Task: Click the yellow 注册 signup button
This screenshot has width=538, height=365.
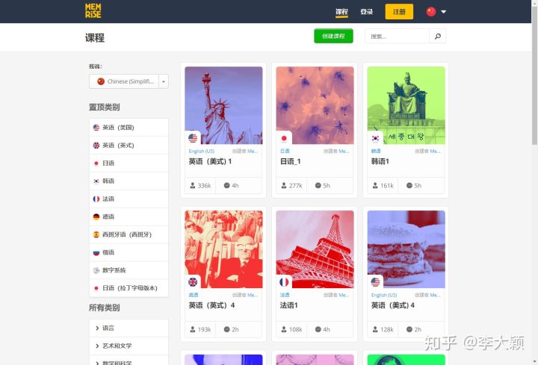Action: [399, 12]
